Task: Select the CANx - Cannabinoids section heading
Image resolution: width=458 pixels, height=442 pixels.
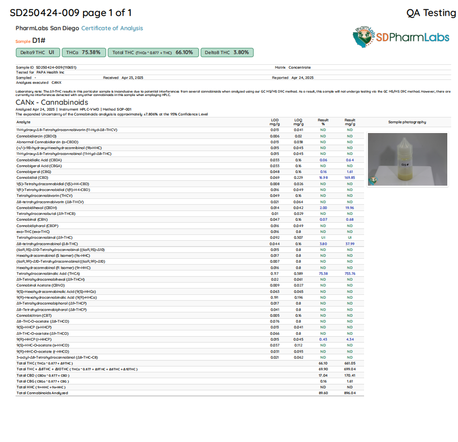Action: tap(52, 102)
